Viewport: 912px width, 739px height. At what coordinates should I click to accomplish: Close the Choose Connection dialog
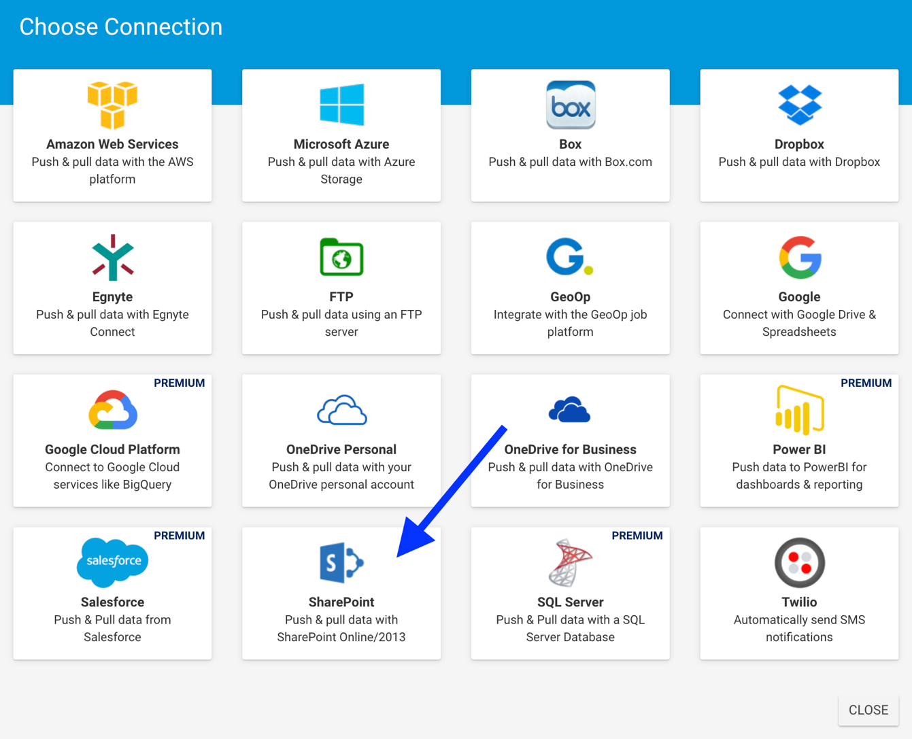click(x=868, y=710)
